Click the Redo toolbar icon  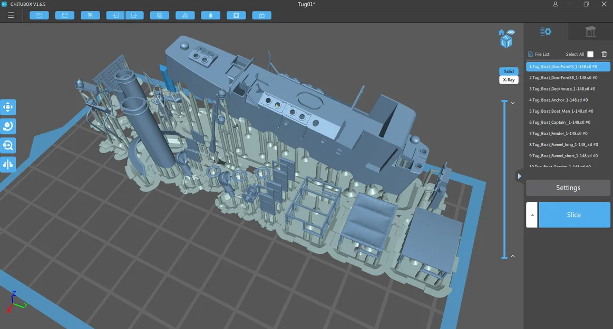tap(134, 15)
